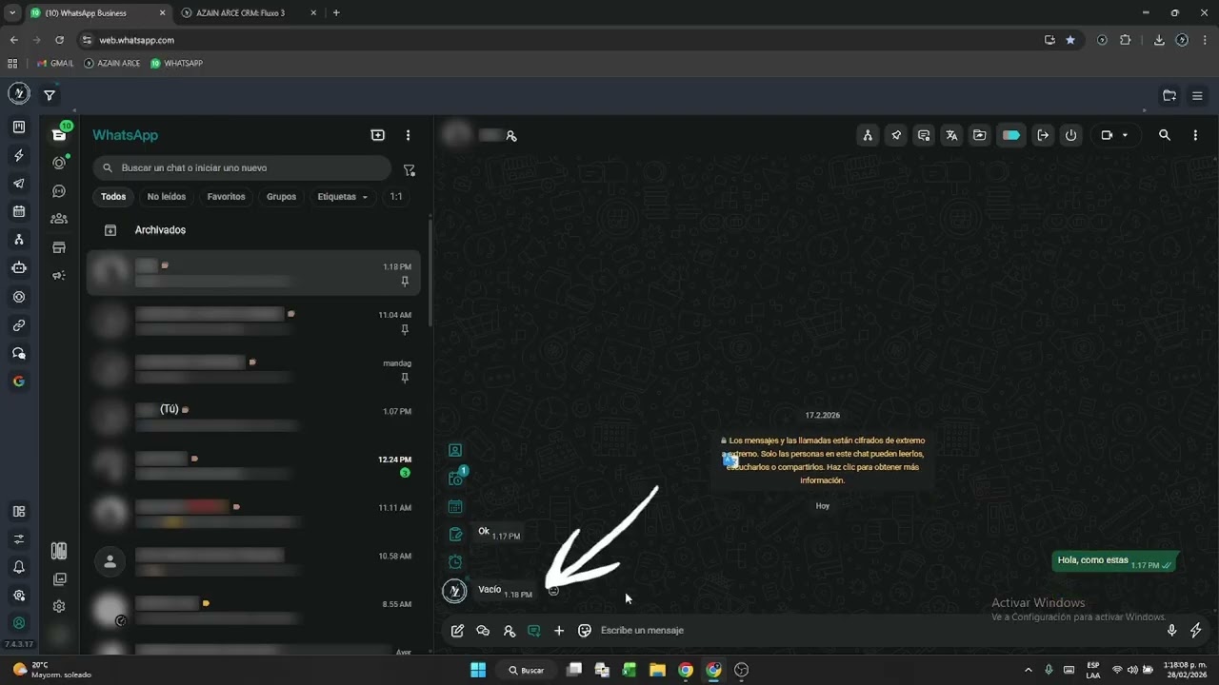Open the chat header three-dot menu

tap(1195, 135)
